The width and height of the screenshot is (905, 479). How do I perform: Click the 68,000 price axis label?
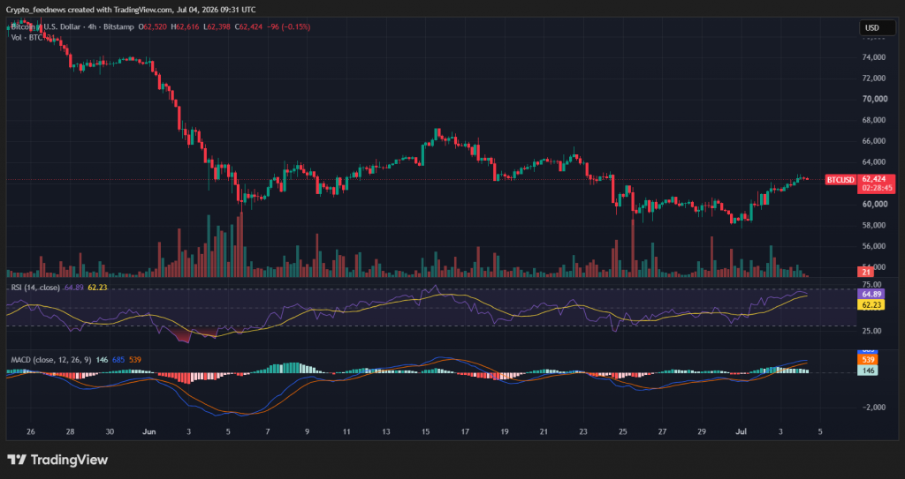(875, 120)
